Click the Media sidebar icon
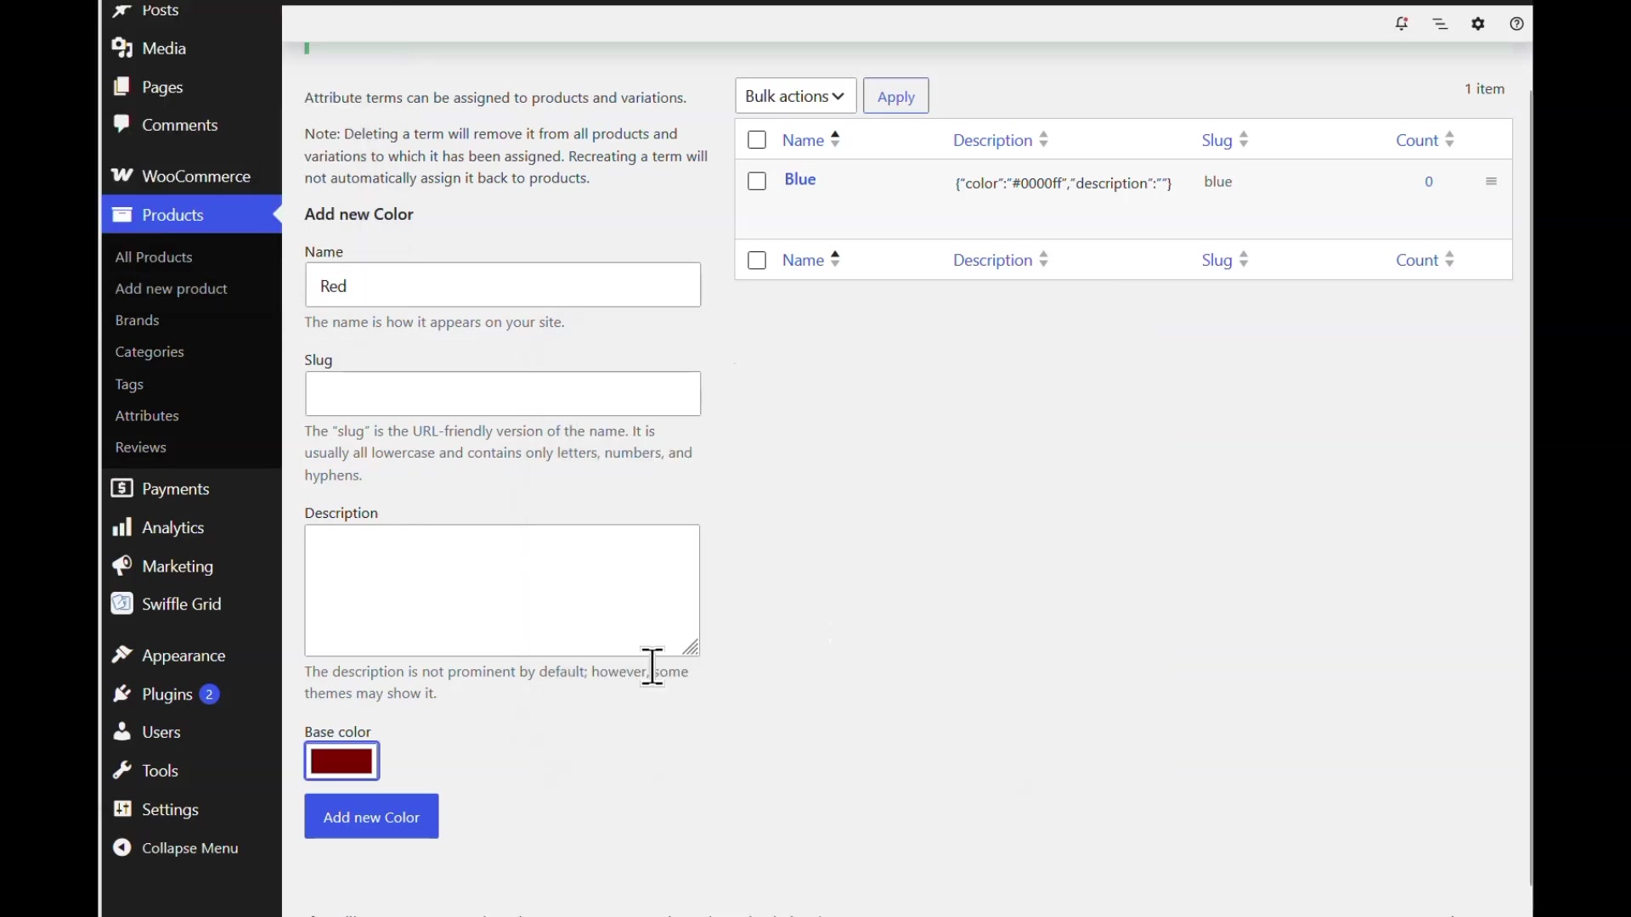This screenshot has width=1631, height=917. [x=122, y=48]
